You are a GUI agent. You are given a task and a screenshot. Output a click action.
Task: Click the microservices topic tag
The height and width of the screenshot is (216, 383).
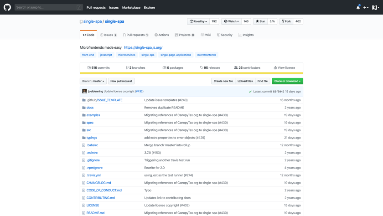[x=127, y=55]
